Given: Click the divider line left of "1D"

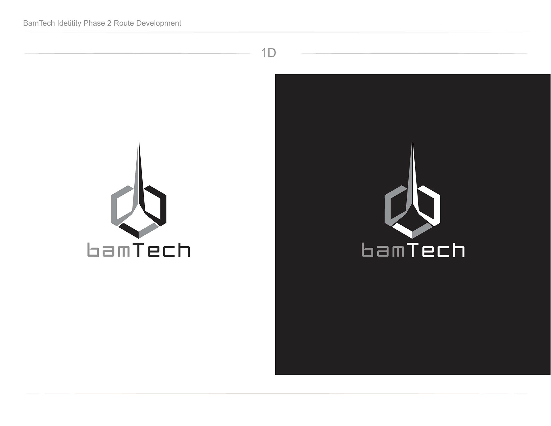Looking at the screenshot, I should [x=138, y=53].
